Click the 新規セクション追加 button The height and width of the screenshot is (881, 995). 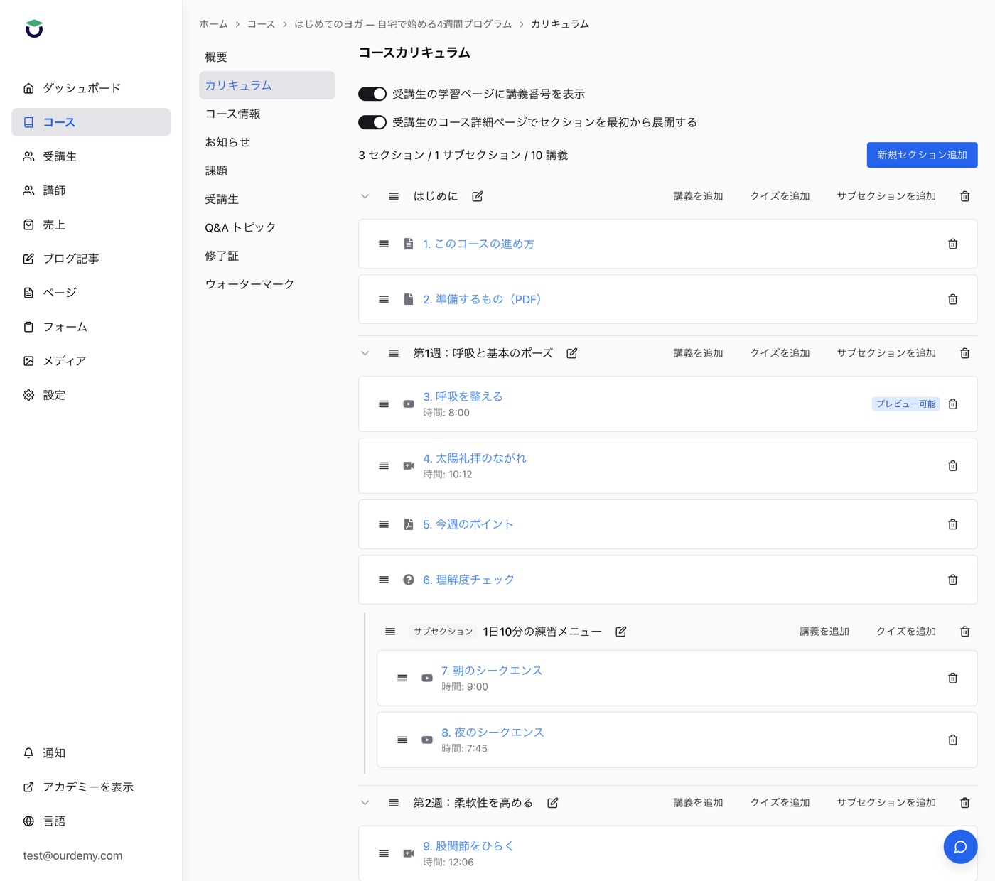(x=922, y=155)
